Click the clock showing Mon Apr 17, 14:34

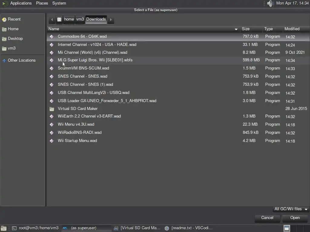pyautogui.click(x=292, y=3)
